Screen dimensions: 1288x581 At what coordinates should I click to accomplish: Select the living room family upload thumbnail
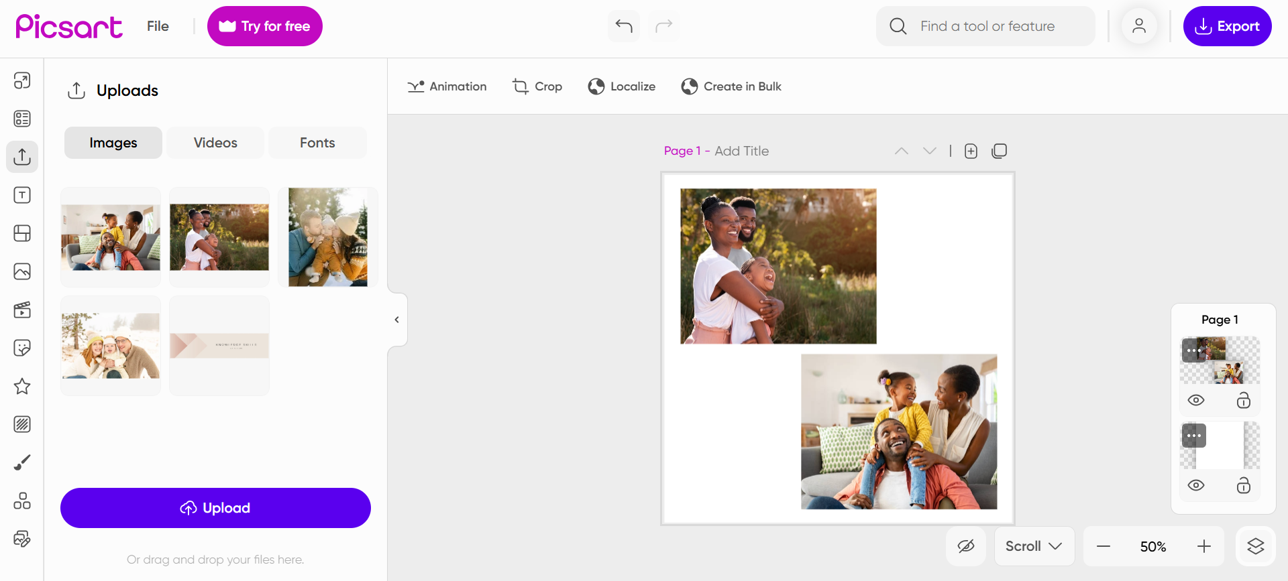[x=111, y=237]
